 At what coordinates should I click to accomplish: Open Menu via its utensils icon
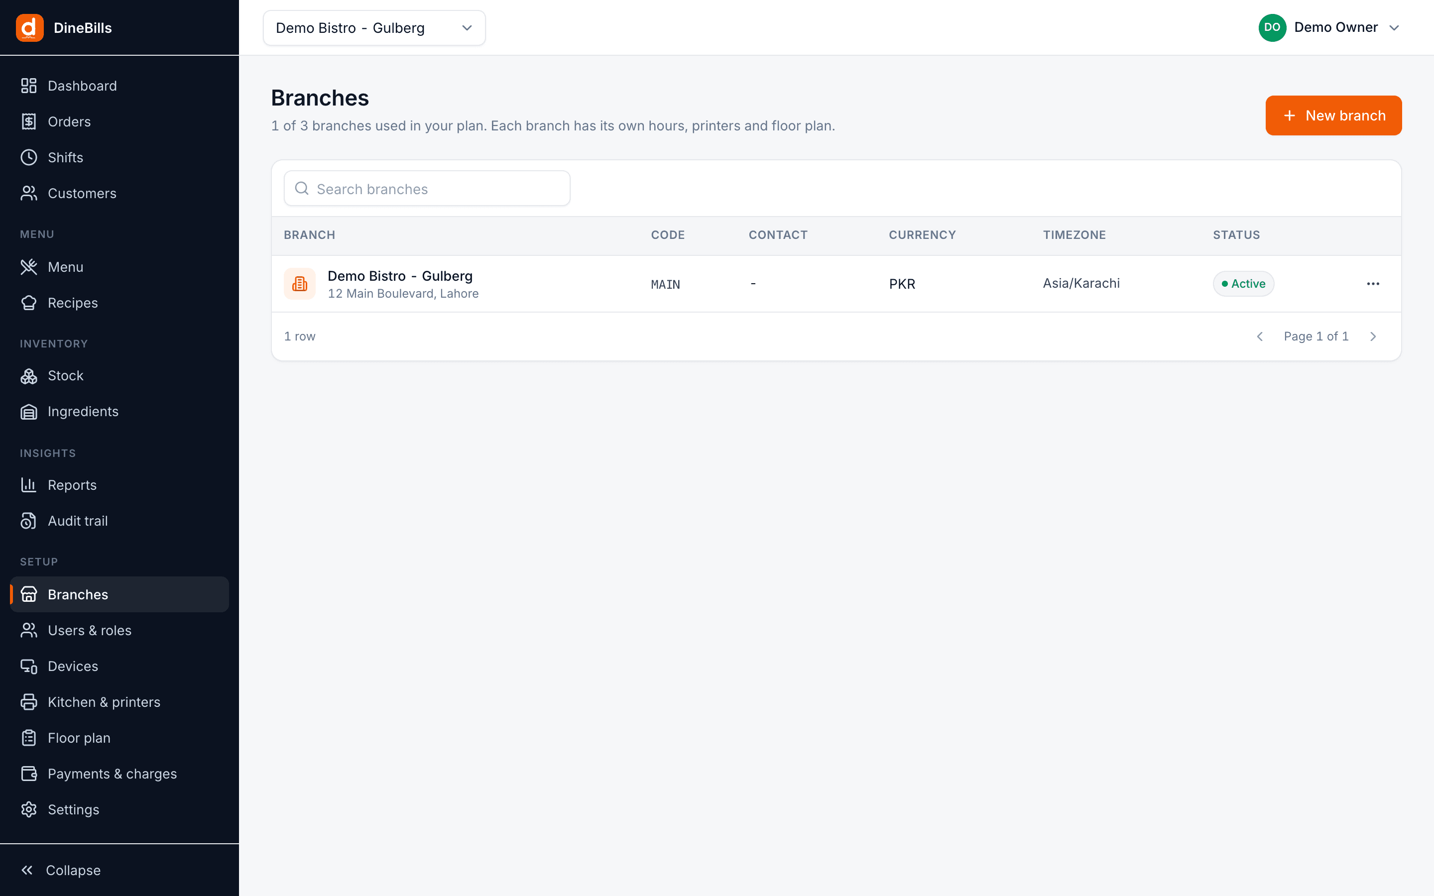coord(28,267)
